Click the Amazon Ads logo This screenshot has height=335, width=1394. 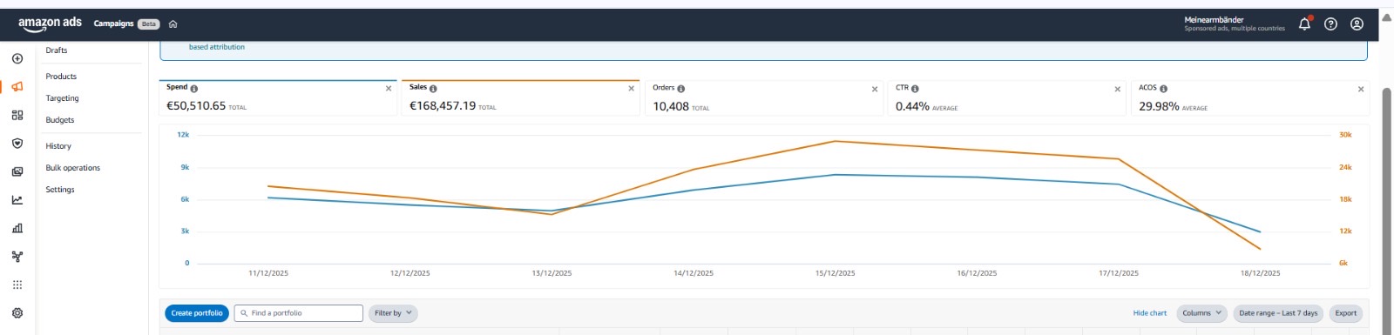pos(50,23)
